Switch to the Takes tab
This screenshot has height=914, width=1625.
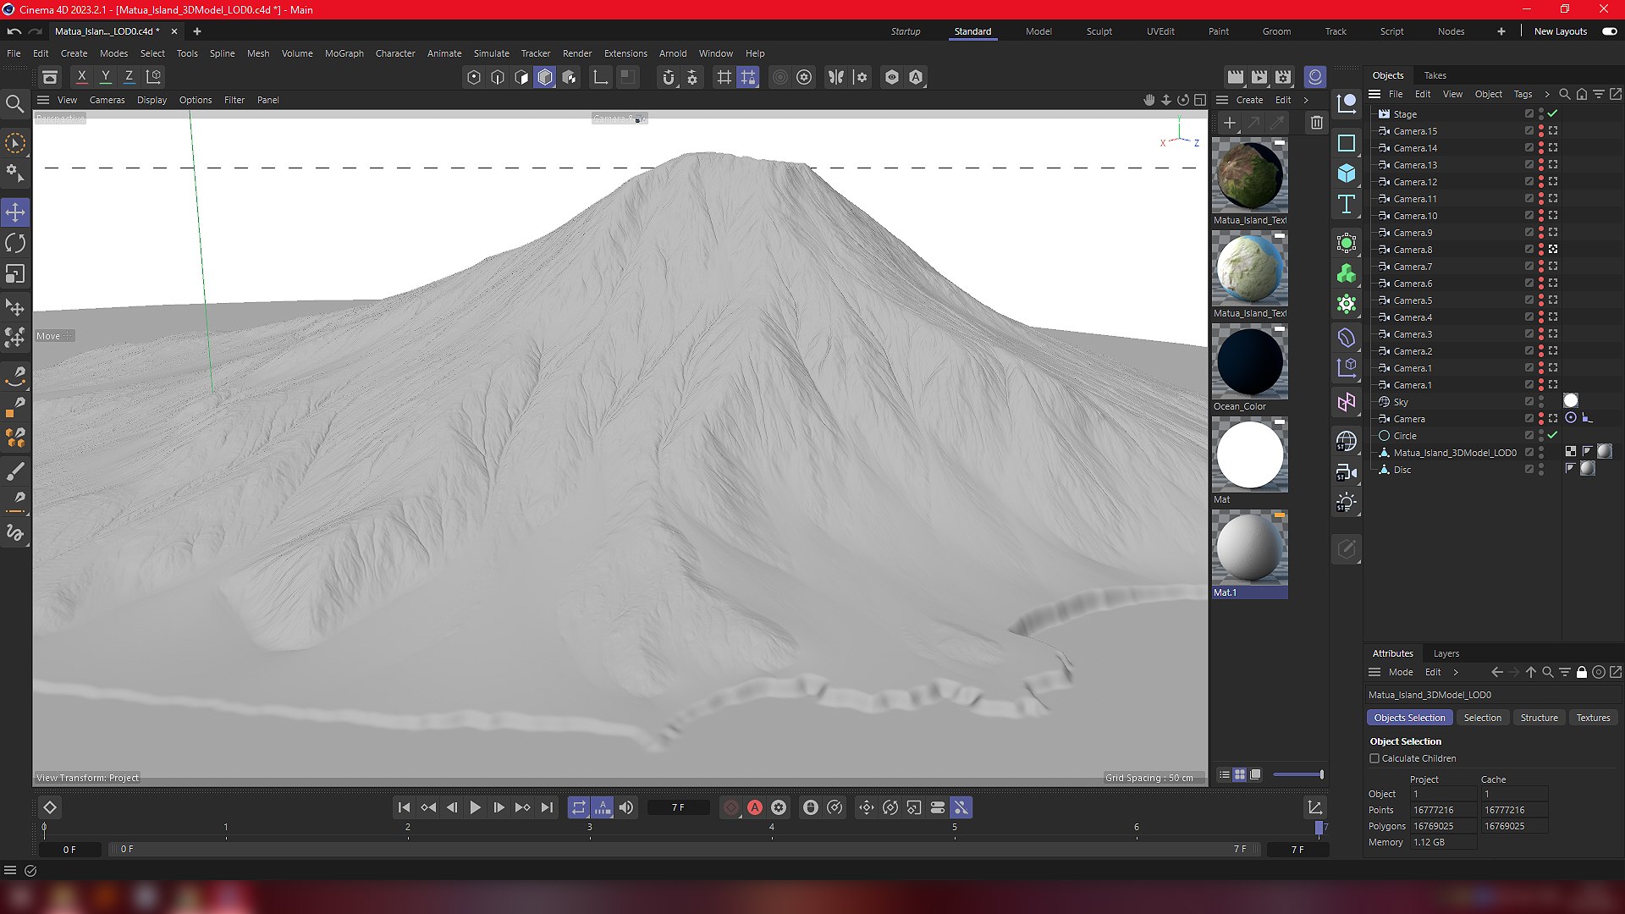1435,75
